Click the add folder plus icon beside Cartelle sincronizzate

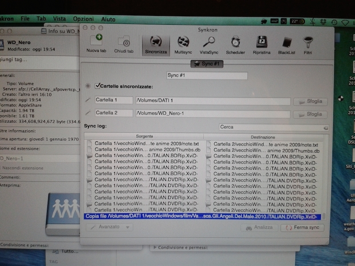click(88, 86)
